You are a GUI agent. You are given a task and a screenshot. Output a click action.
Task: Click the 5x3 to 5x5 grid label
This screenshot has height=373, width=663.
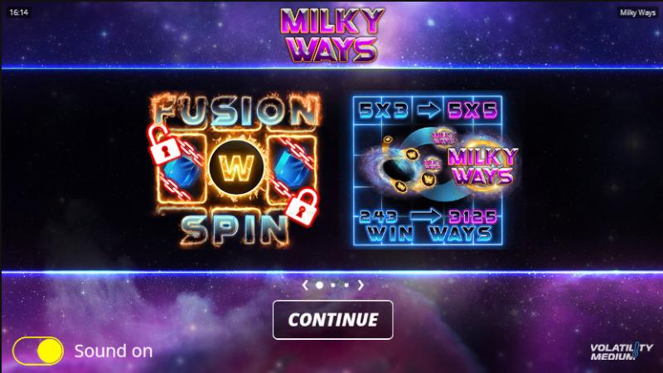[x=428, y=110]
